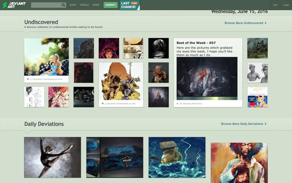Open the blue painted chest Daily Deviation

point(115,157)
